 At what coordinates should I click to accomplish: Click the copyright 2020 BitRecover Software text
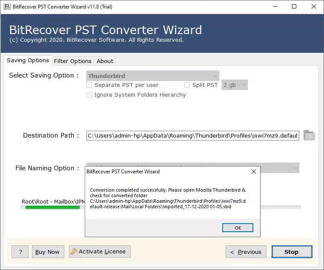97,40
